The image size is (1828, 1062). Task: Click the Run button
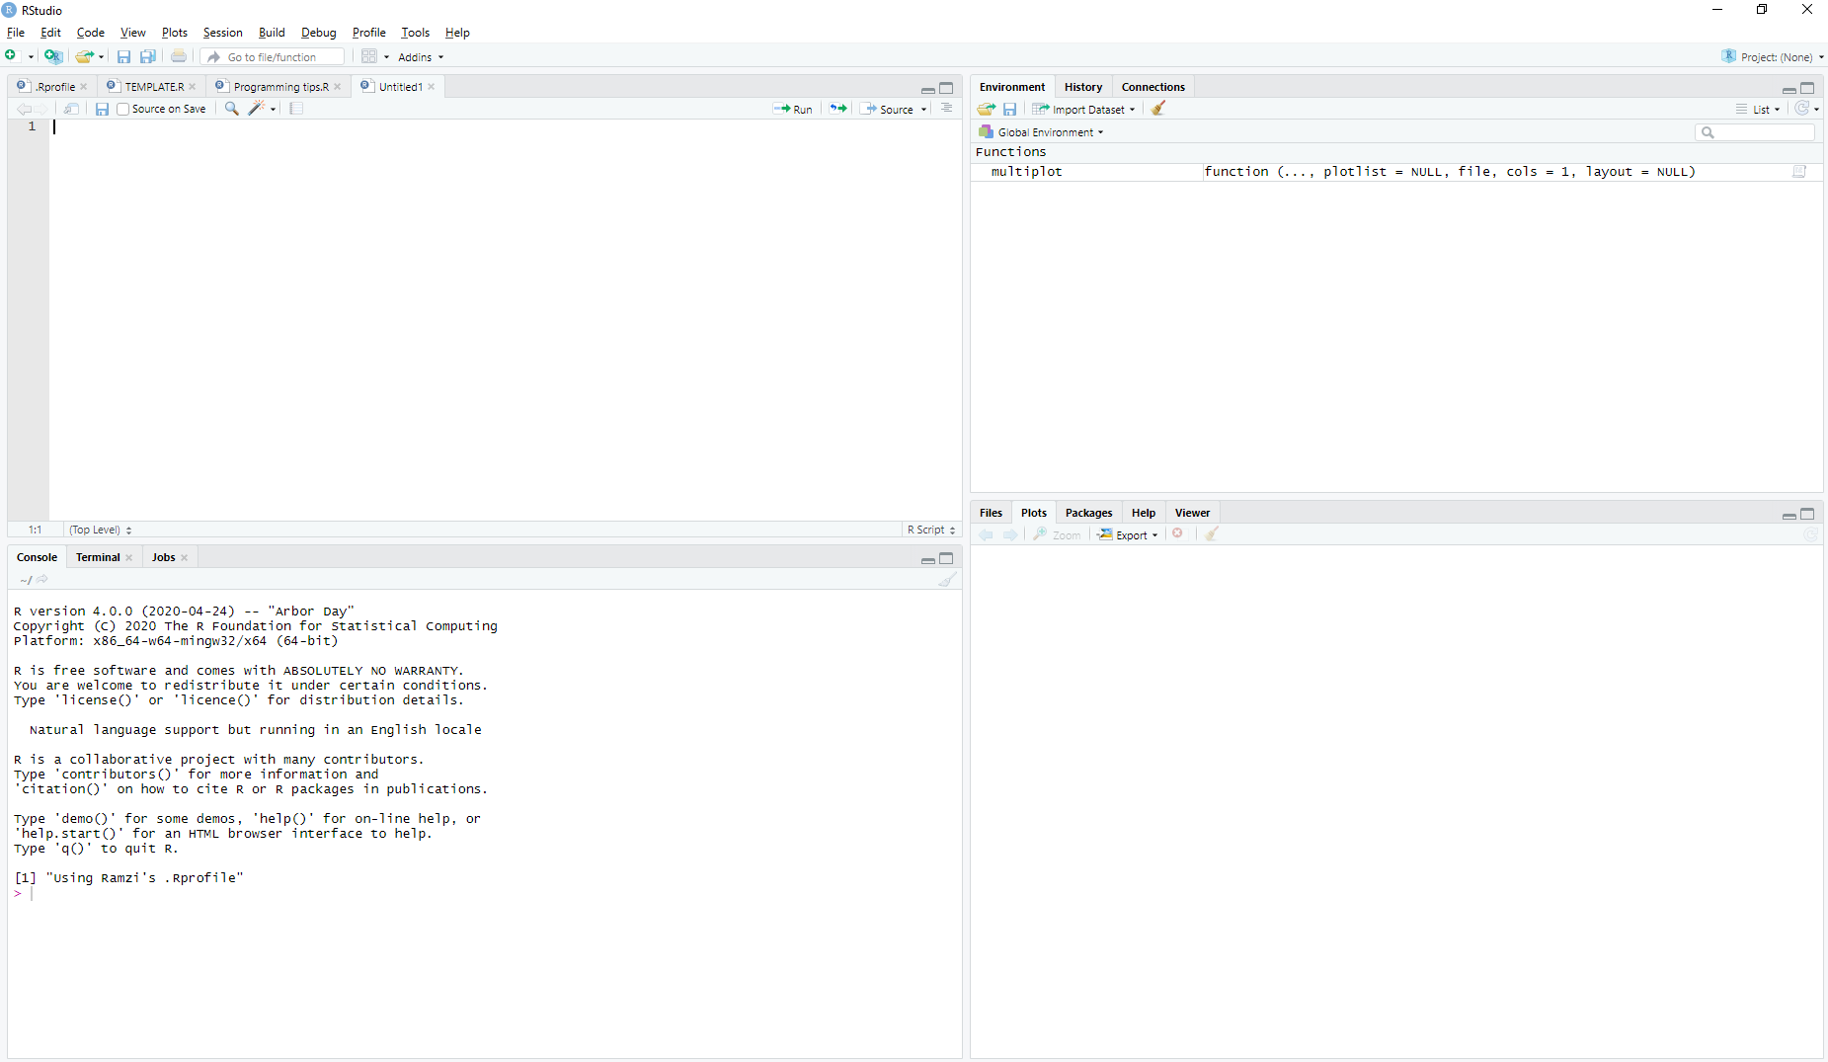794,110
